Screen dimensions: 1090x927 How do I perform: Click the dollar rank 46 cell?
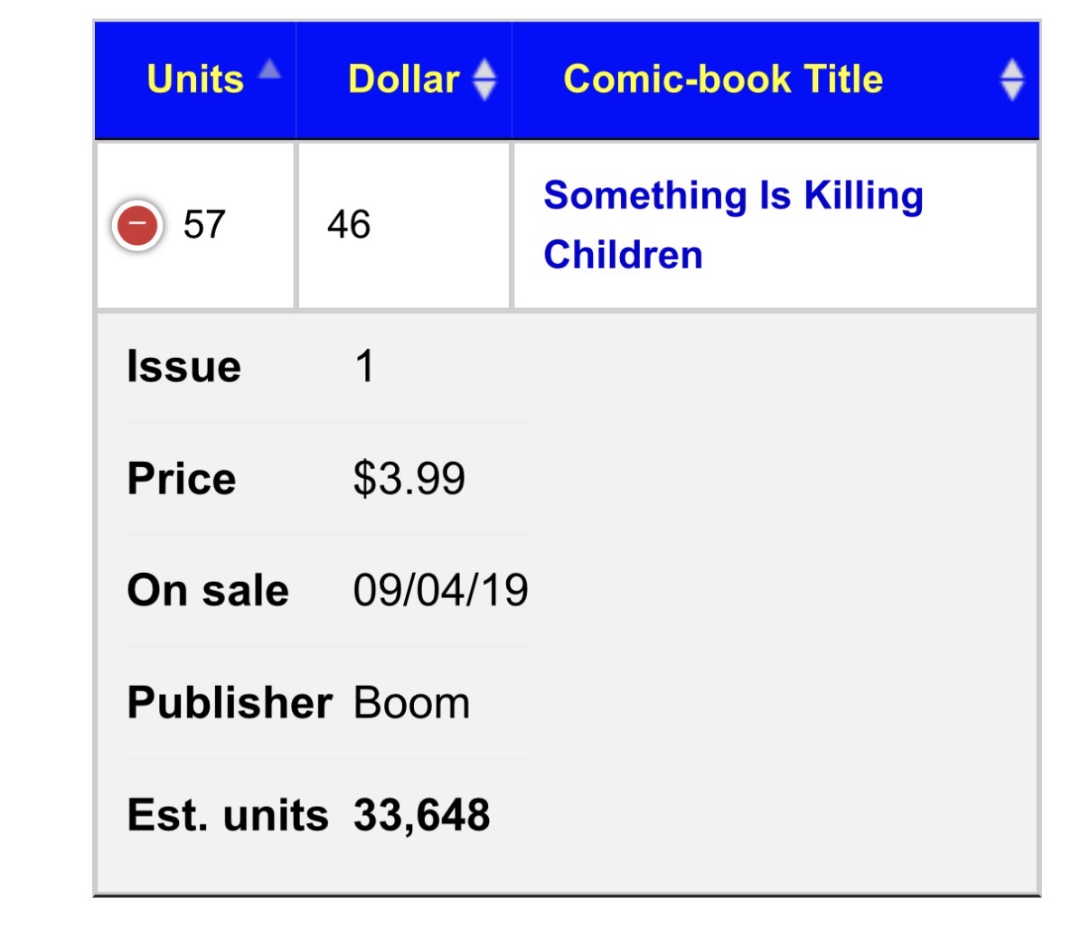(349, 224)
